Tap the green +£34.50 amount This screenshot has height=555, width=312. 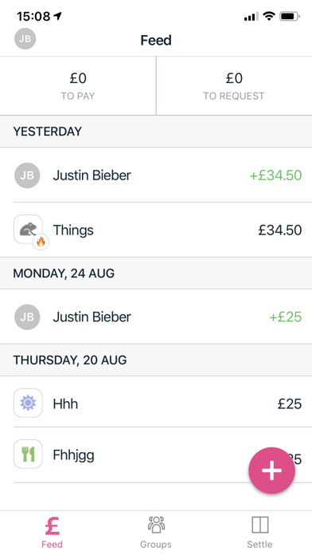[275, 175]
